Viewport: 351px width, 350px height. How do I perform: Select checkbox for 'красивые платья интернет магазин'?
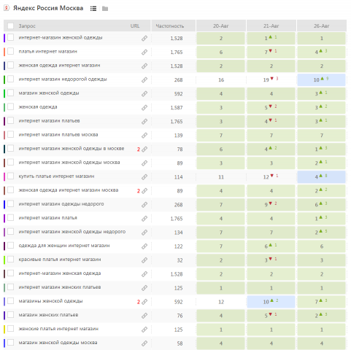10,259
